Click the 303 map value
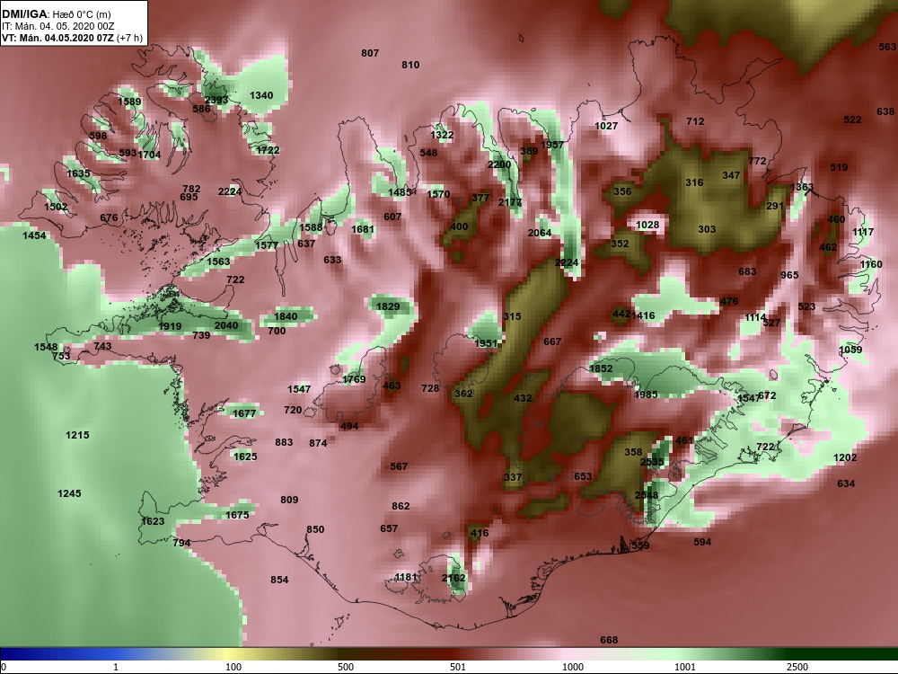This screenshot has width=898, height=674. click(707, 228)
